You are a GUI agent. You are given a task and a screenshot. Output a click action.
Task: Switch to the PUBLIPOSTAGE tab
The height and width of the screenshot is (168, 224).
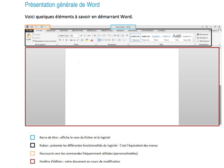click(x=107, y=31)
